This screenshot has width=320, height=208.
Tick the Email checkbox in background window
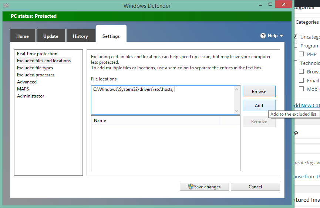coord(301,80)
